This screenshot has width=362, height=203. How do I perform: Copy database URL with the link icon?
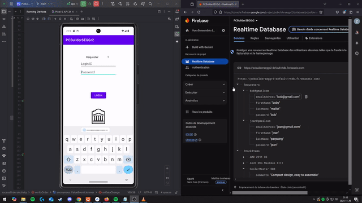(x=239, y=68)
